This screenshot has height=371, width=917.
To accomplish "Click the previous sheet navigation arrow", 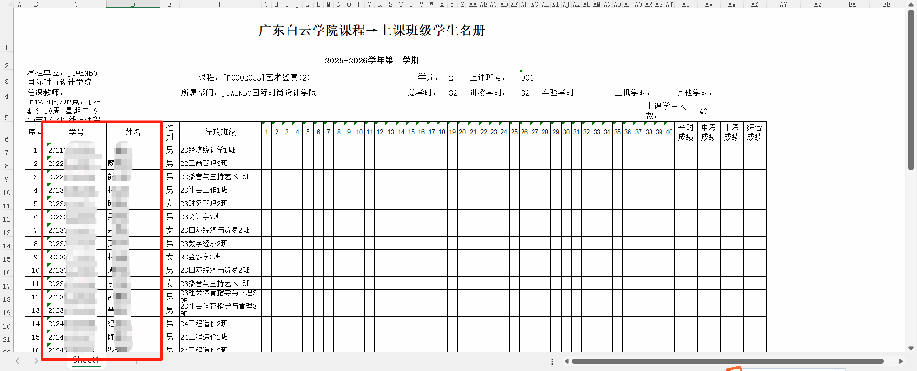I will pos(17,361).
